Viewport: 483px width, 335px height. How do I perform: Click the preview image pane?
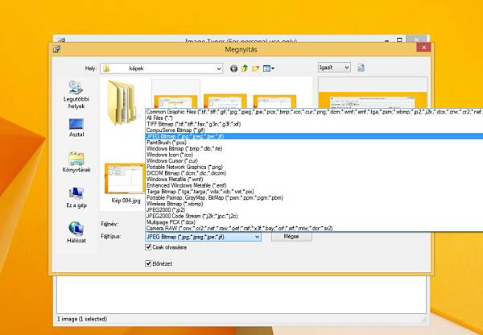pyautogui.click(x=373, y=93)
